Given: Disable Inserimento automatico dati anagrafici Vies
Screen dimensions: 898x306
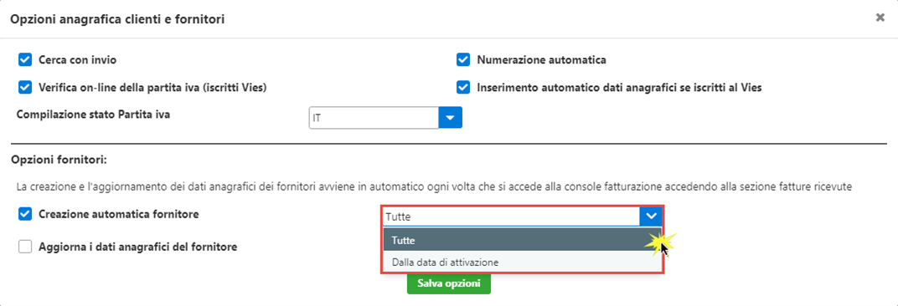Looking at the screenshot, I should 462,88.
